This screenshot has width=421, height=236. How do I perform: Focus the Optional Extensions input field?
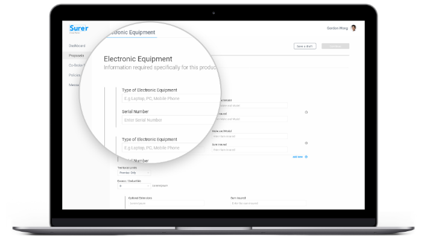click(x=166, y=203)
